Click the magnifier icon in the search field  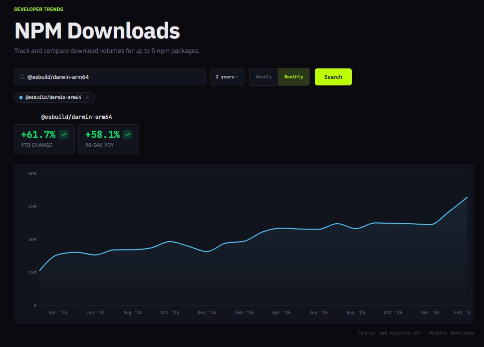coord(22,77)
